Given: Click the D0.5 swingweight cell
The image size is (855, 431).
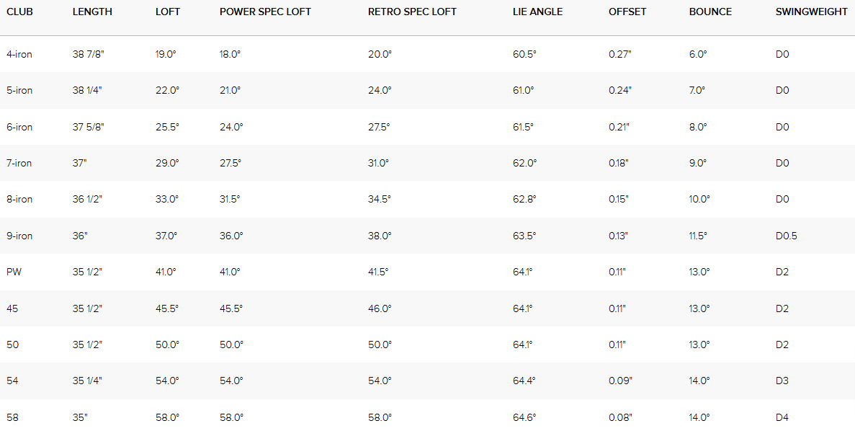Looking at the screenshot, I should click(787, 236).
